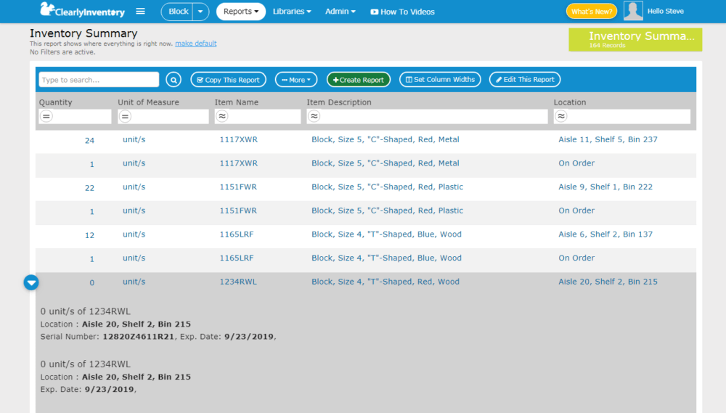This screenshot has width=726, height=413.
Task: Collapse the 1234RWL row with blue arrow
Action: coord(31,282)
